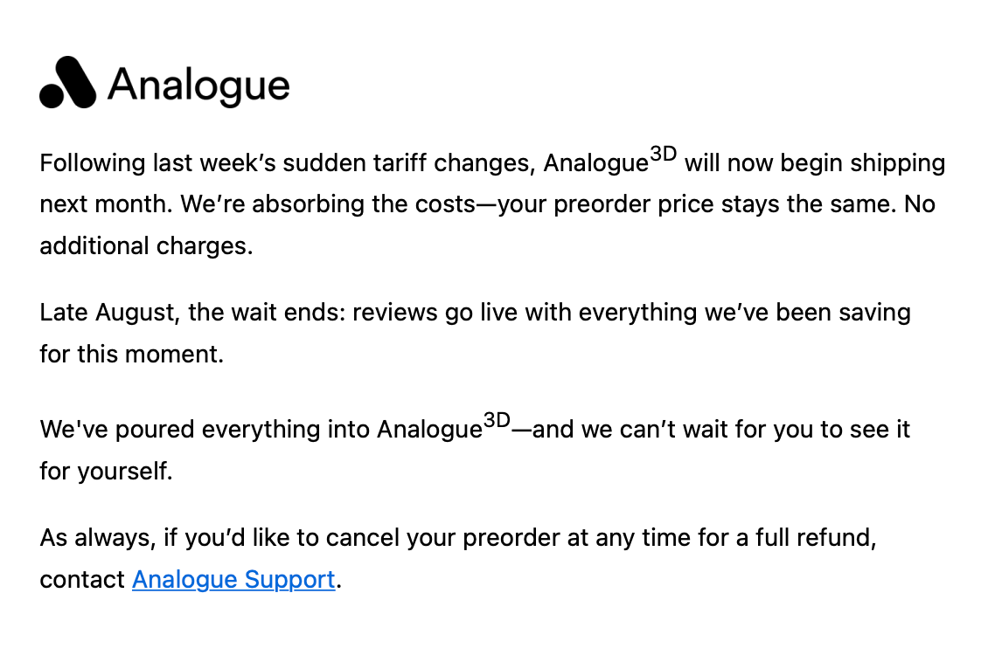981x655 pixels.
Task: Click the words 'reviews go live'
Action: [x=435, y=312]
